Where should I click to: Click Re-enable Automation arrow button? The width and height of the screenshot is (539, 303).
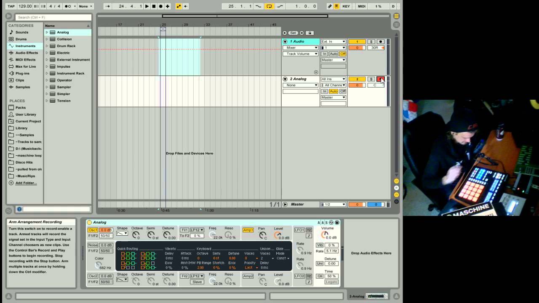coord(186,6)
